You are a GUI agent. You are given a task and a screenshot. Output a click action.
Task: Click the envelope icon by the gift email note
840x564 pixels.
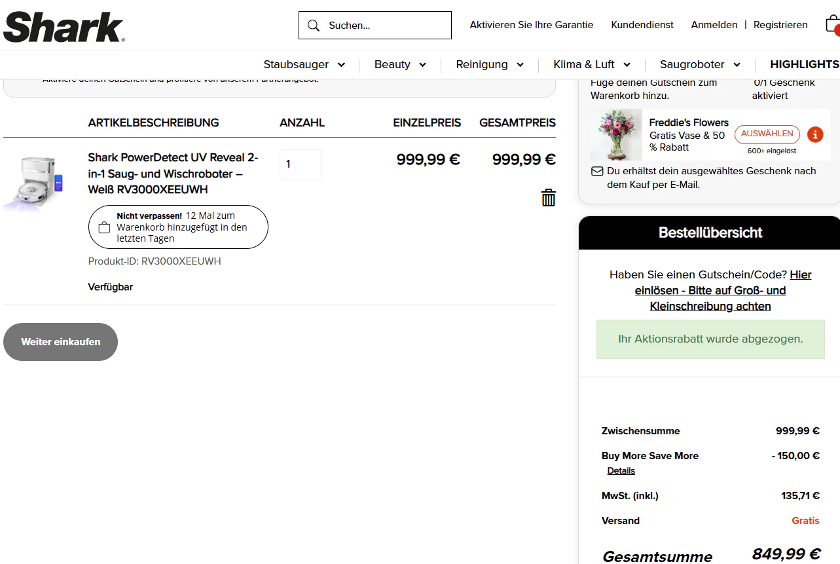(x=596, y=171)
